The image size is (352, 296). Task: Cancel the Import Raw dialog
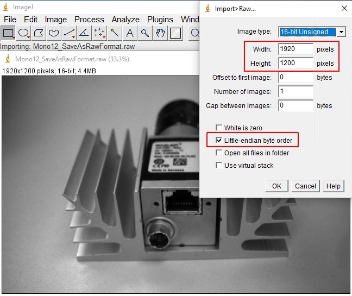pyautogui.click(x=305, y=186)
